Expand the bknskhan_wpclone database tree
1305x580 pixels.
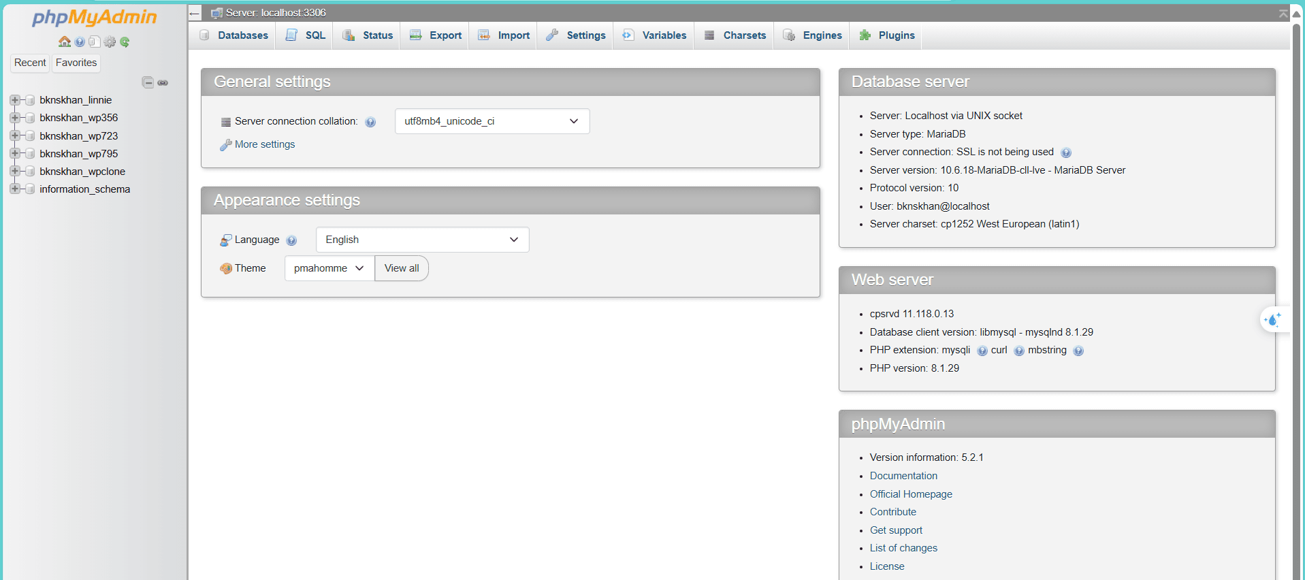click(x=14, y=171)
